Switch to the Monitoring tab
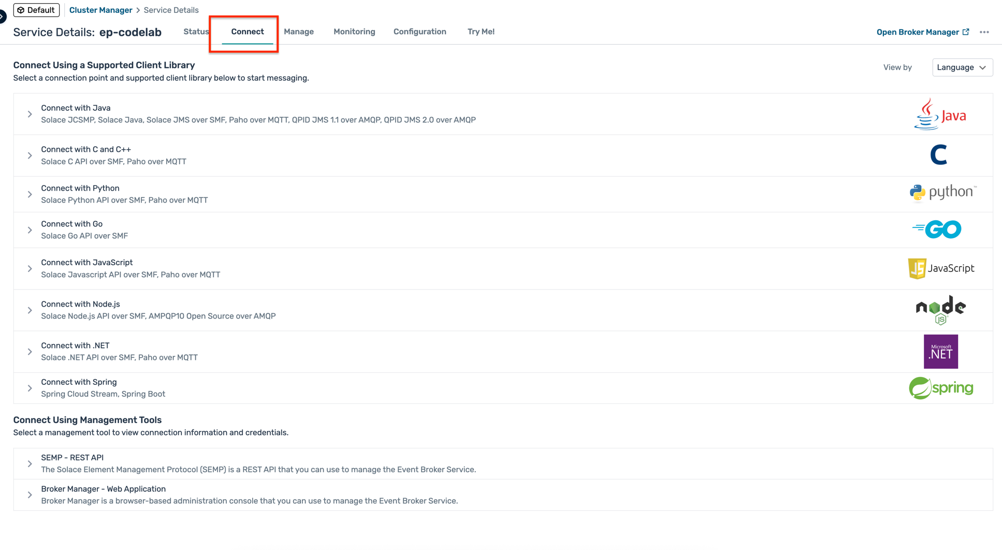 tap(354, 32)
